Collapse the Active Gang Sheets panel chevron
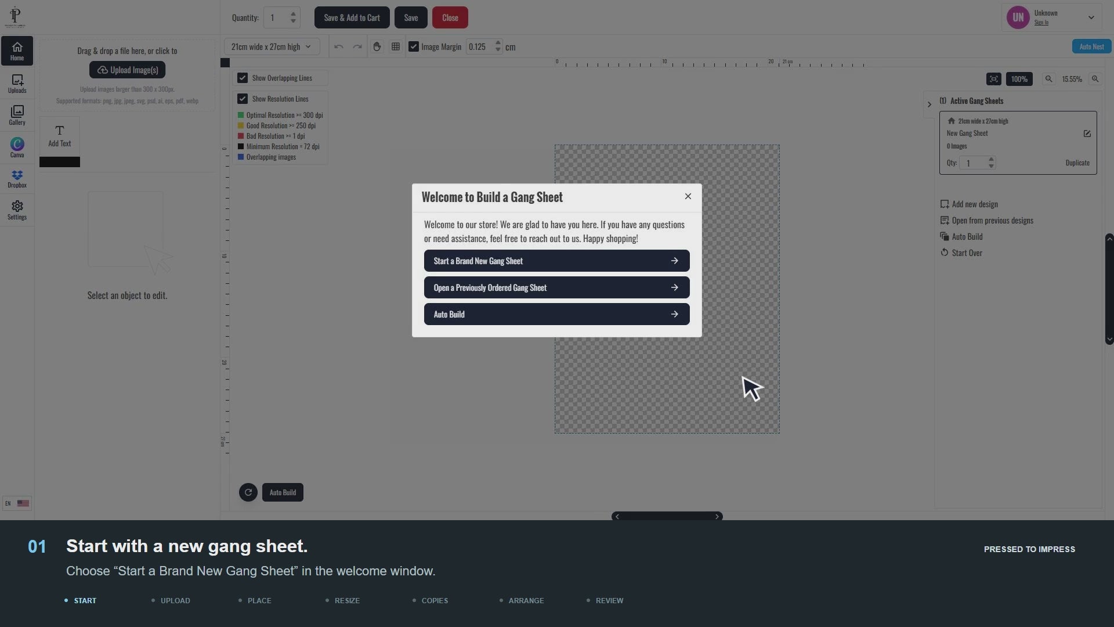The image size is (1114, 627). point(929,105)
